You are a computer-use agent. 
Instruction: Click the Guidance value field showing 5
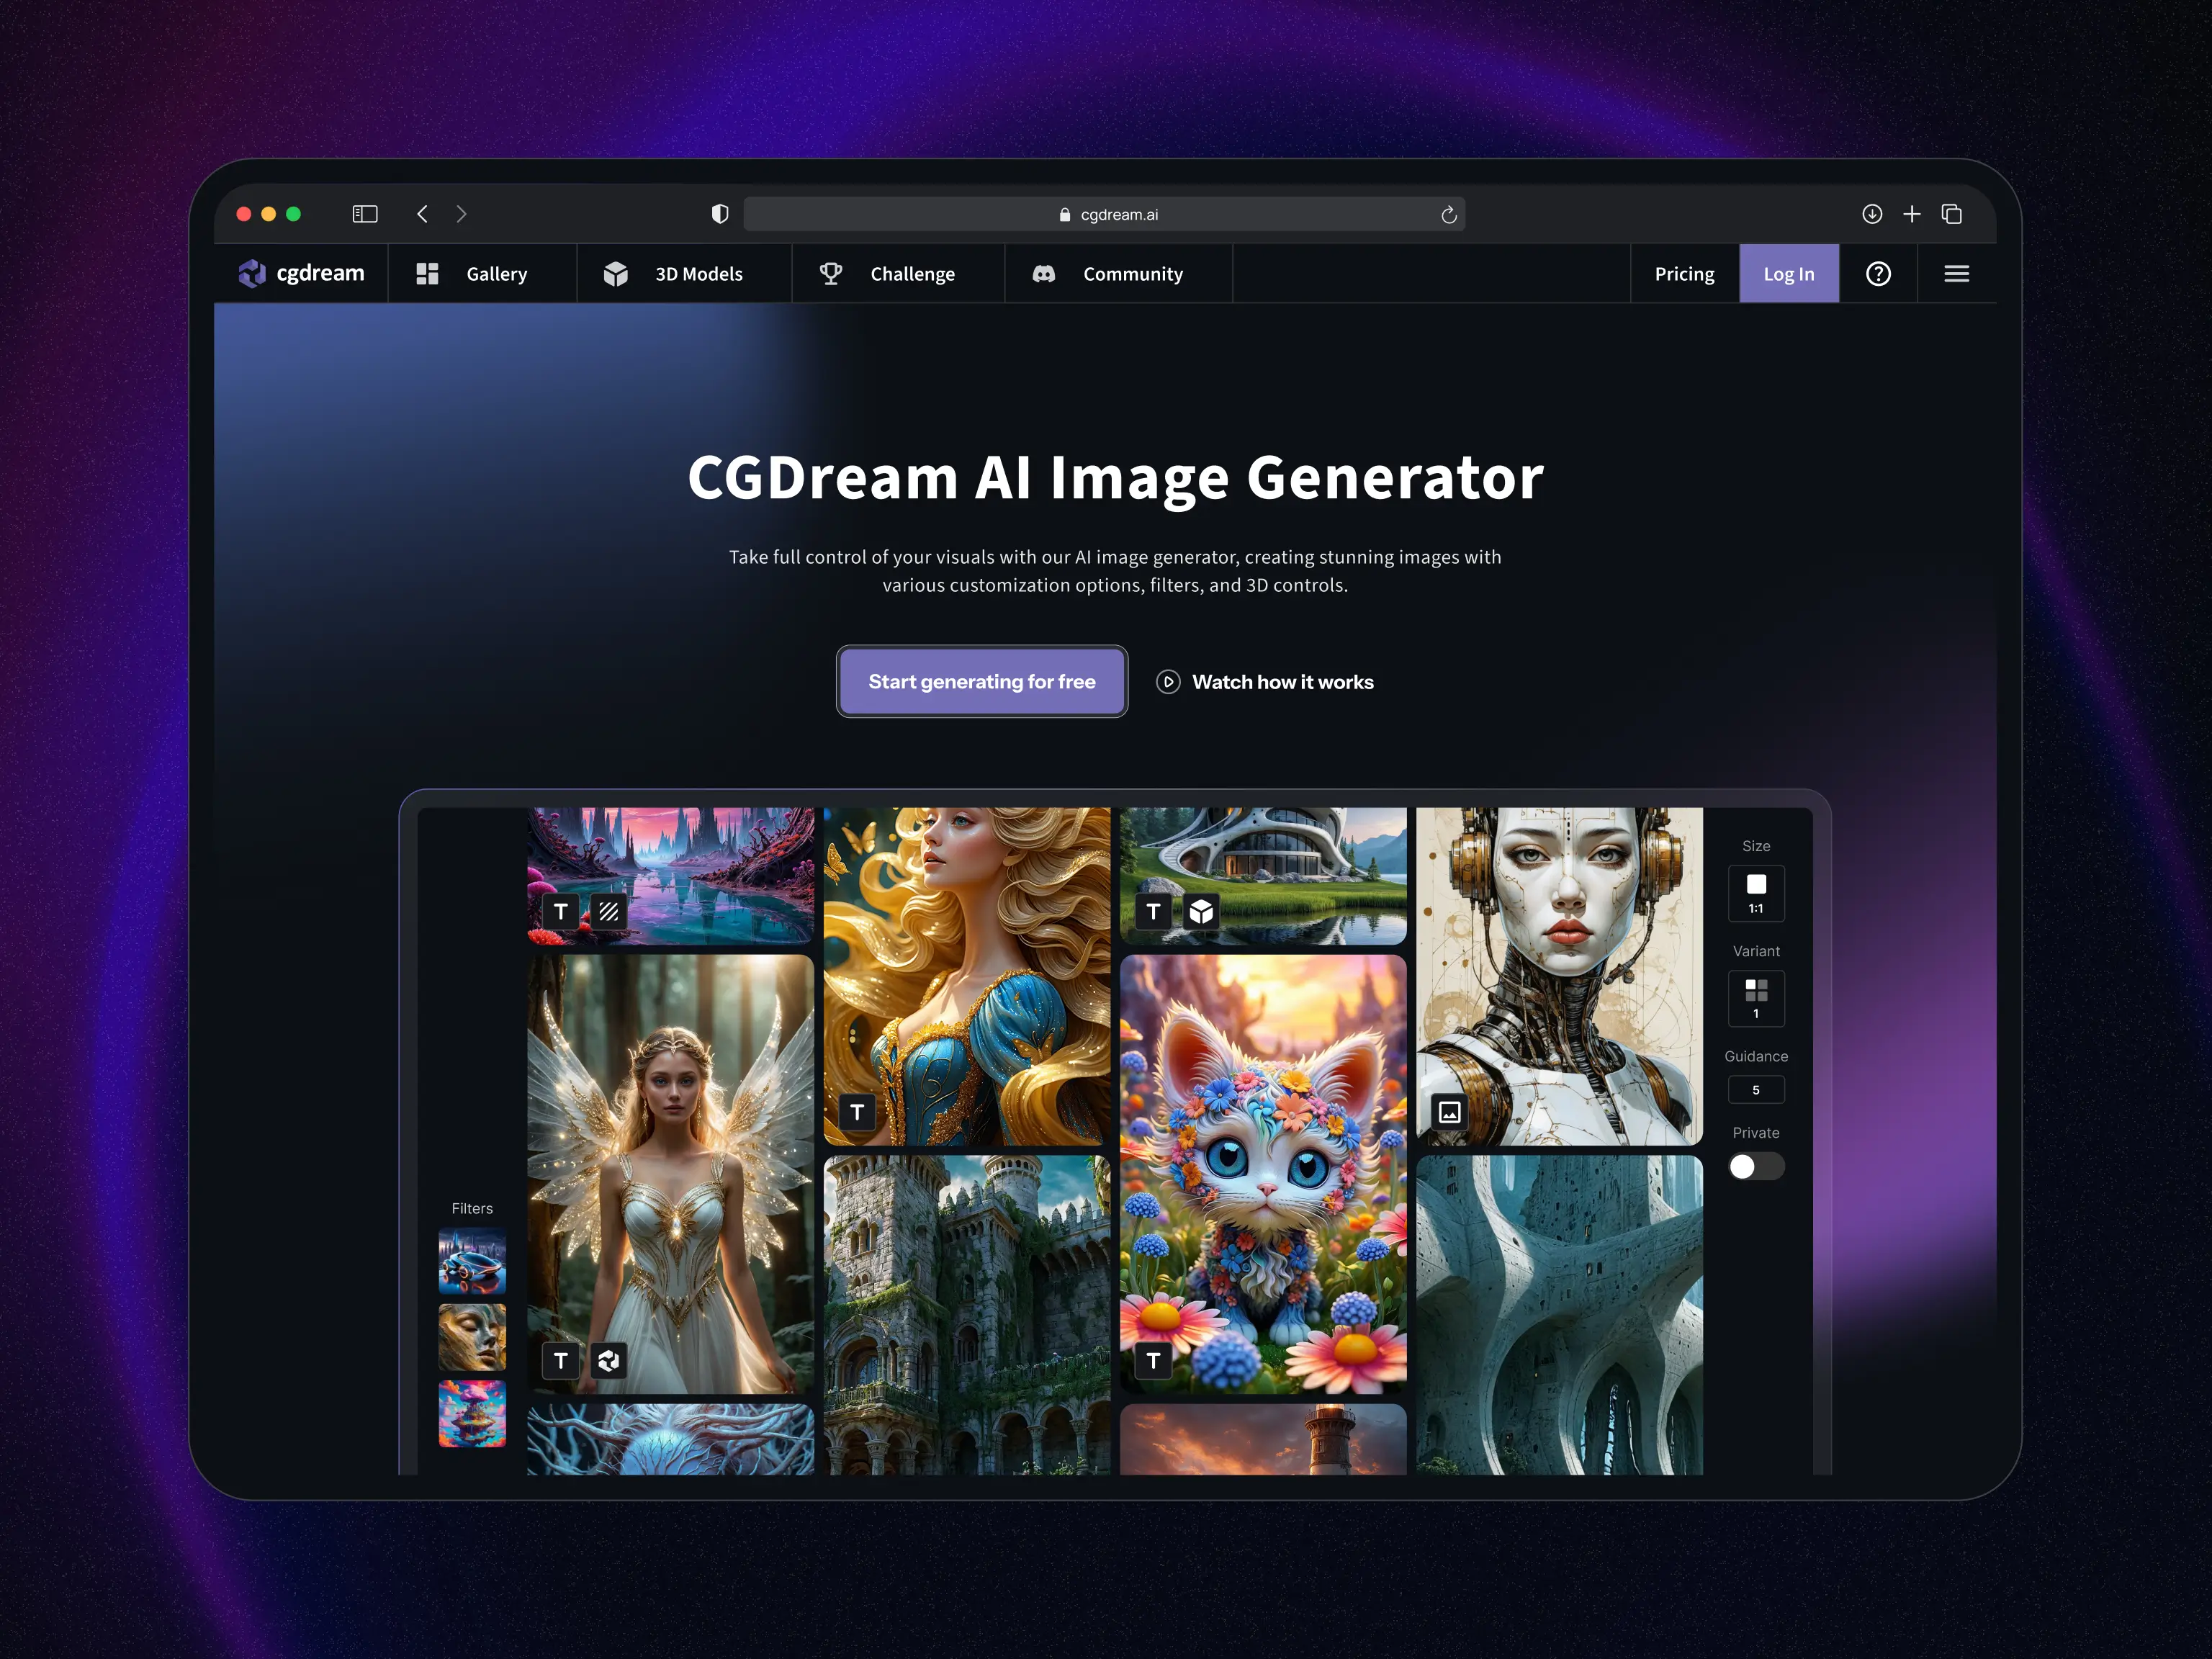tap(1756, 1089)
